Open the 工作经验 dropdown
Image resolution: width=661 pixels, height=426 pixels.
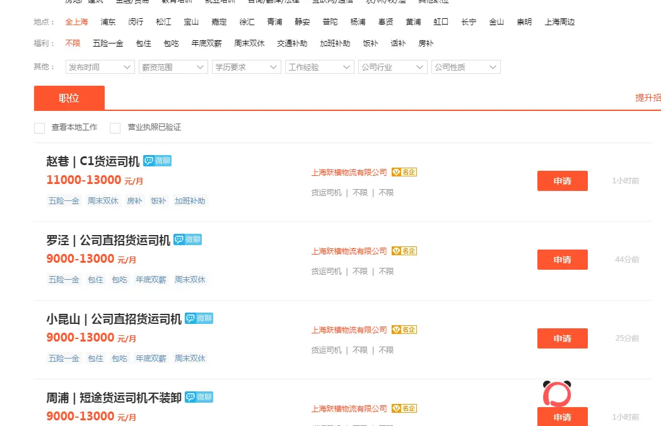pos(320,67)
